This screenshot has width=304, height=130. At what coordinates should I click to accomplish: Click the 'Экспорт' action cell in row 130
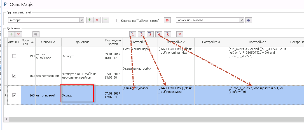(x=83, y=56)
